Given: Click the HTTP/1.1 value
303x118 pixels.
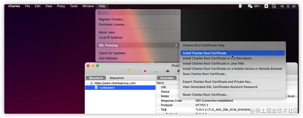Looking at the screenshot, I should pyautogui.click(x=202, y=105).
